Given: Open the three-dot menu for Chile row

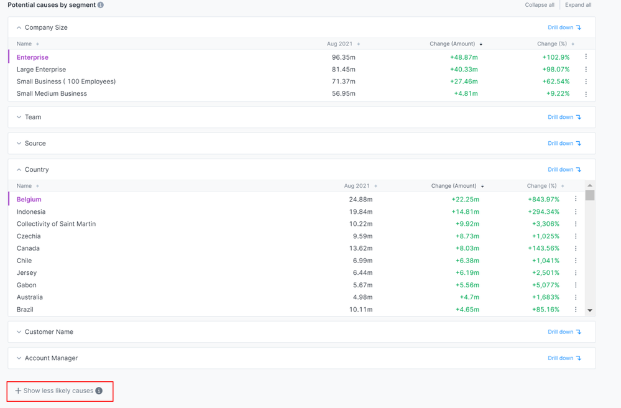Looking at the screenshot, I should pos(576,261).
